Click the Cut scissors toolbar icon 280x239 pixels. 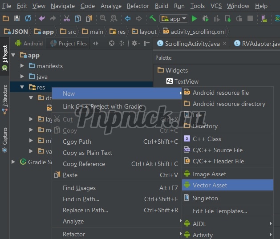(66, 19)
